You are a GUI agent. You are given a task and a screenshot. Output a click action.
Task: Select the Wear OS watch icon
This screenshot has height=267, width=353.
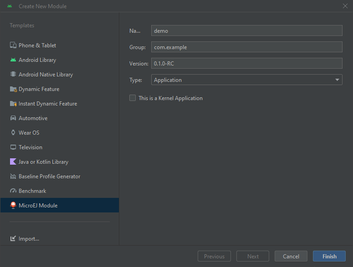[13, 133]
